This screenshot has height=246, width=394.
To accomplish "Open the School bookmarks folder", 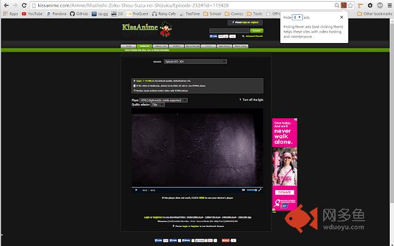I will (212, 14).
